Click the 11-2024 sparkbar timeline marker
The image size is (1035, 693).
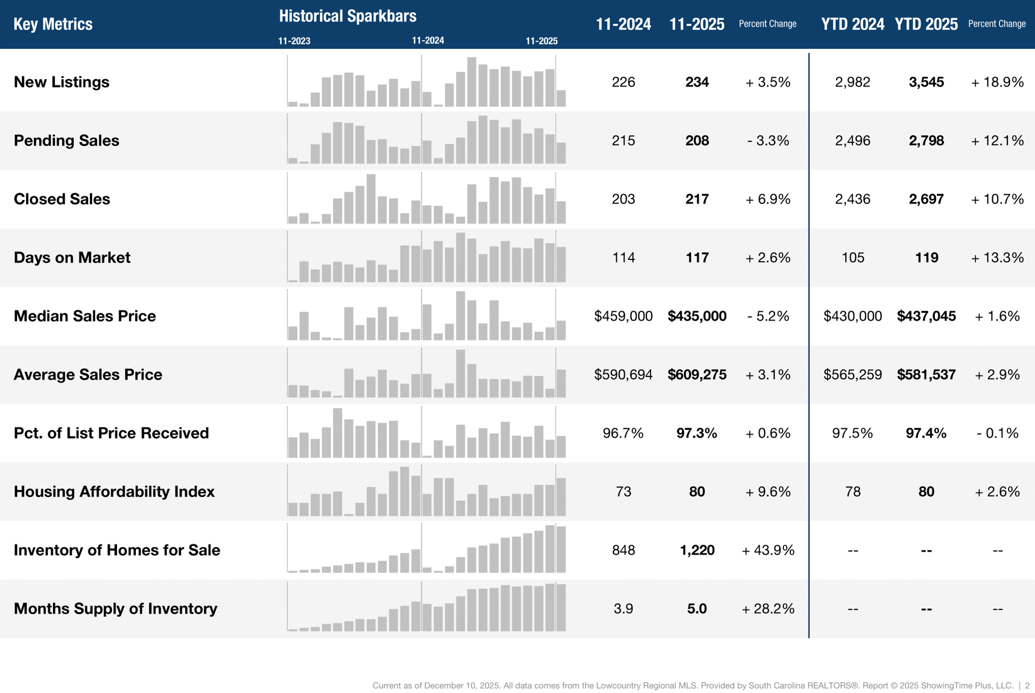click(x=427, y=40)
